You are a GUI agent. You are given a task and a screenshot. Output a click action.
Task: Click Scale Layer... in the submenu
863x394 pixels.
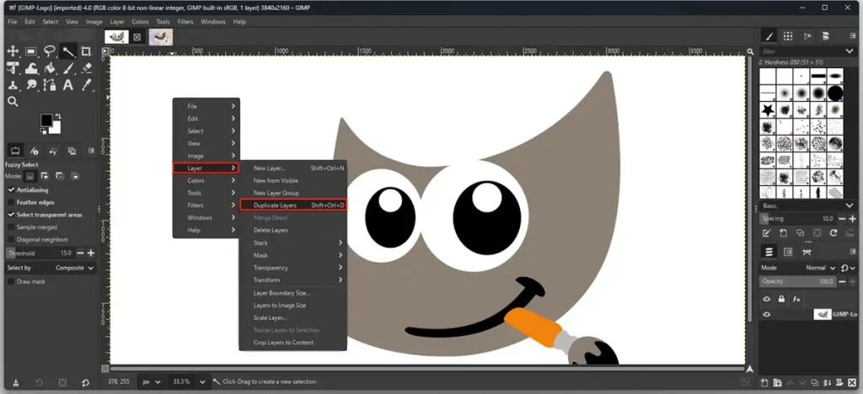pos(271,317)
